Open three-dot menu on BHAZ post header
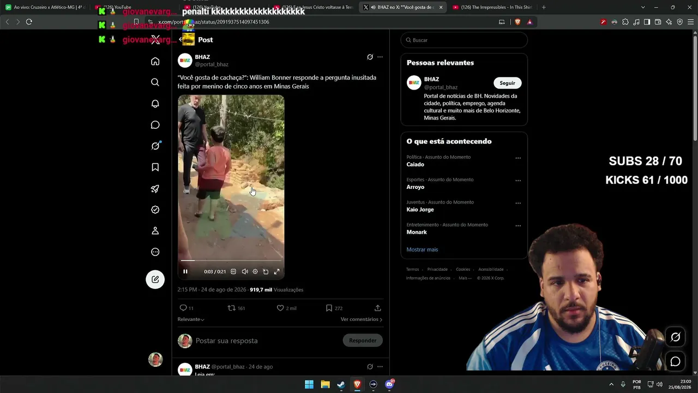 click(380, 57)
